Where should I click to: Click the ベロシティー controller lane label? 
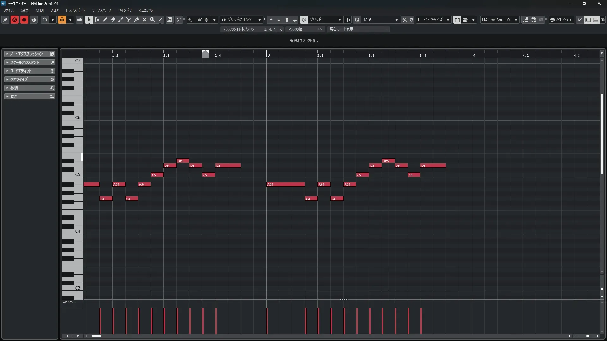pyautogui.click(x=69, y=302)
